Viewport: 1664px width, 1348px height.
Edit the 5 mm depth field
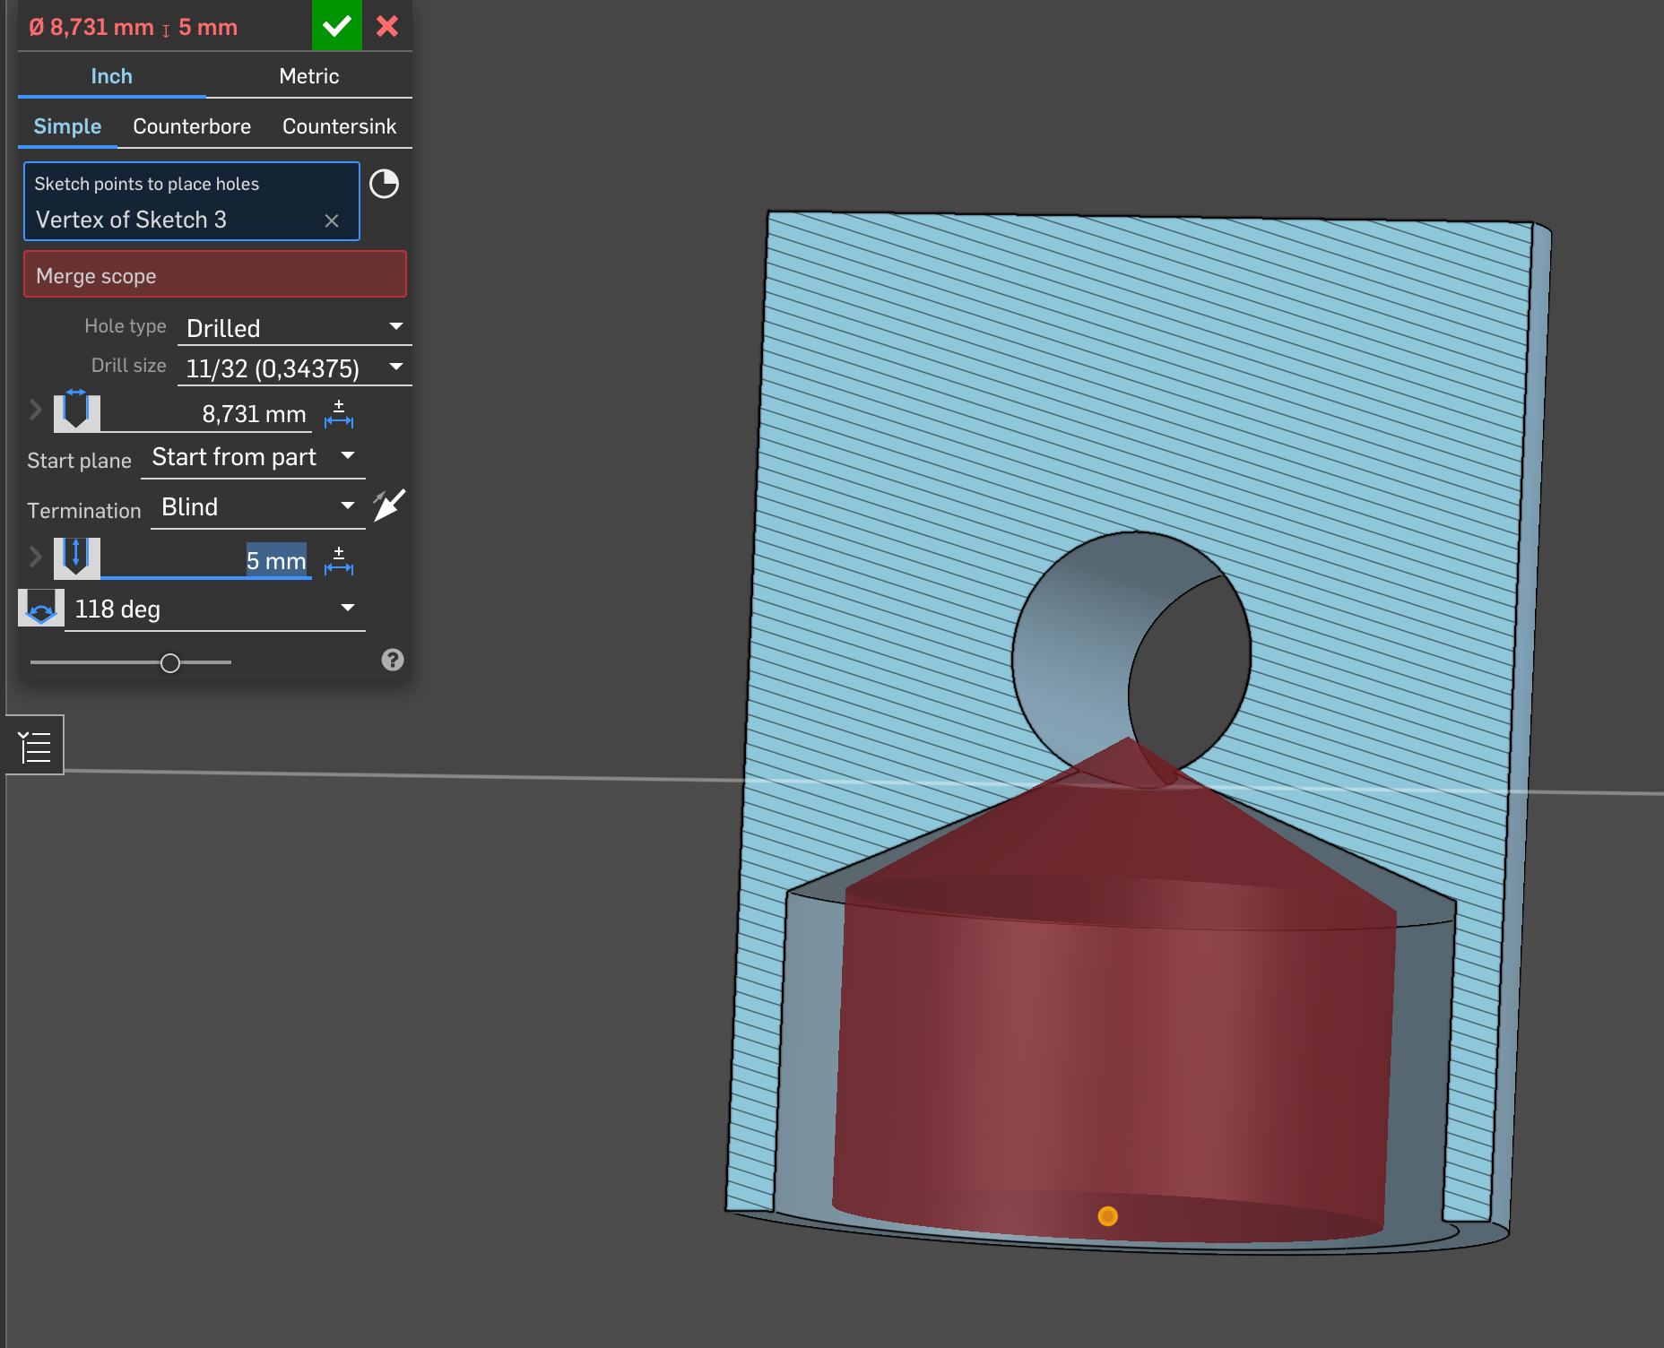coord(206,561)
